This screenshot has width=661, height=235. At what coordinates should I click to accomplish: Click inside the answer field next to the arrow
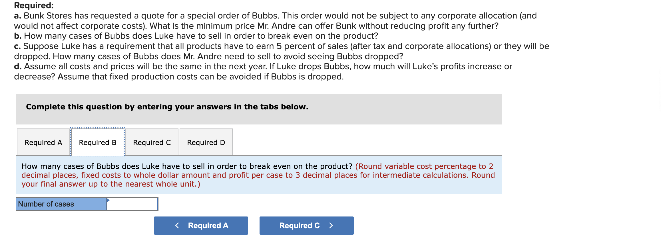(x=132, y=204)
